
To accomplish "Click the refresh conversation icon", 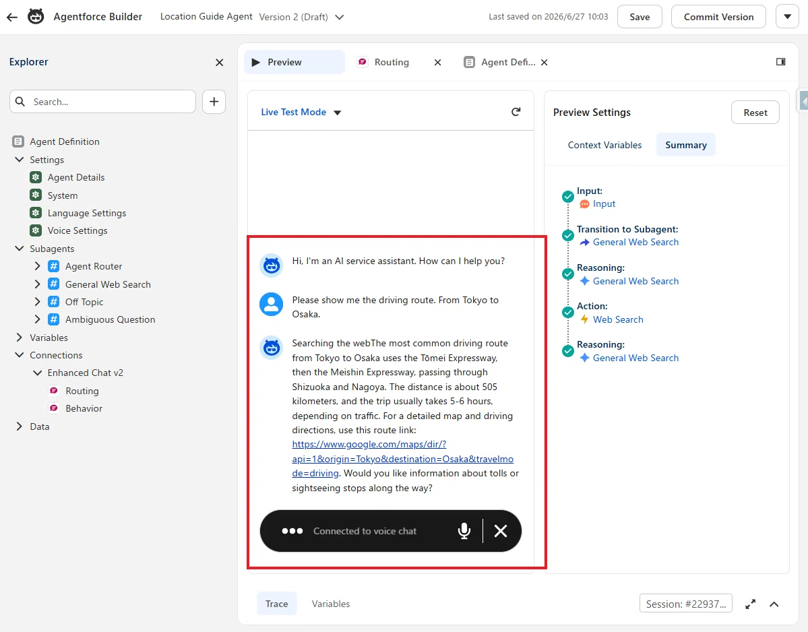I will [516, 112].
